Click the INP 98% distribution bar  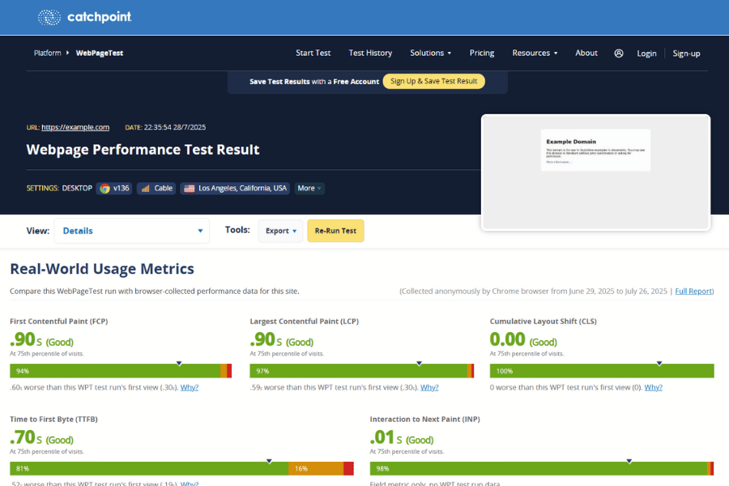539,469
